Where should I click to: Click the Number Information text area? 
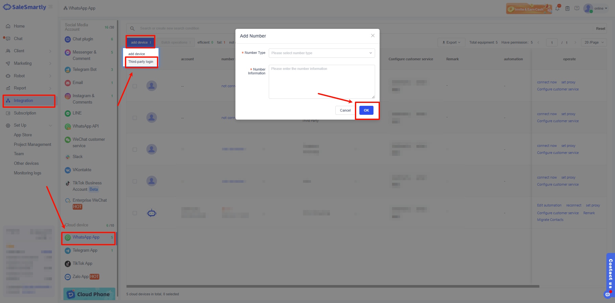coord(322,82)
